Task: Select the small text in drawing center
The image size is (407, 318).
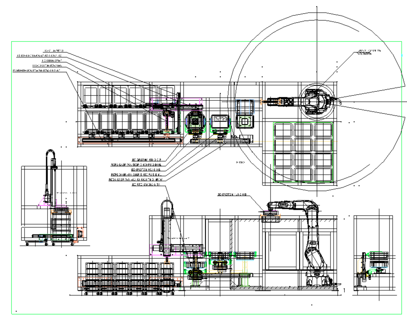Action: (x=240, y=162)
